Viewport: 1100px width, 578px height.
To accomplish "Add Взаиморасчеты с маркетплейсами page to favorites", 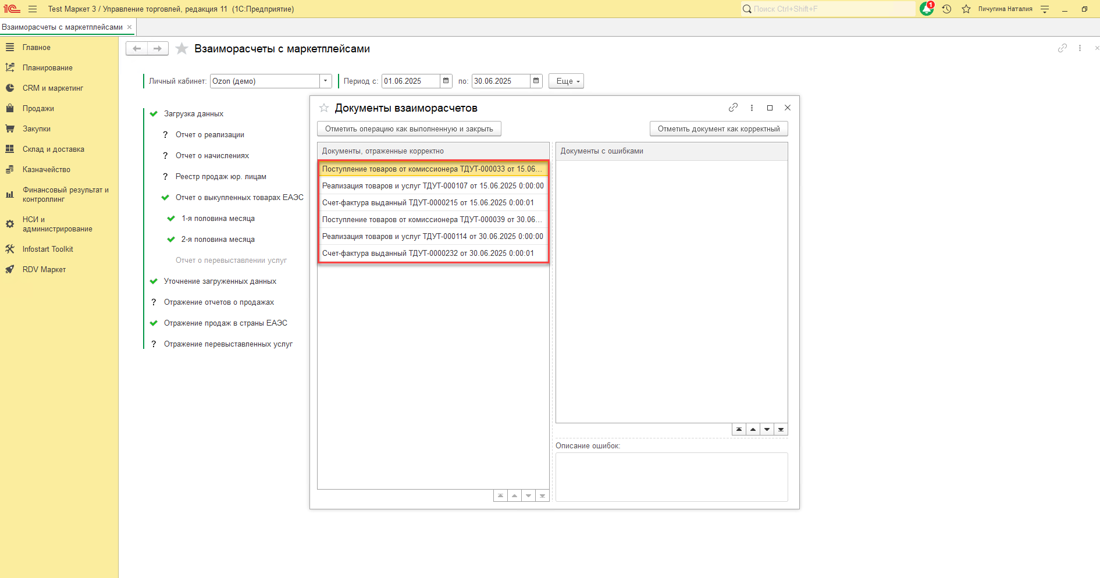I will click(182, 49).
